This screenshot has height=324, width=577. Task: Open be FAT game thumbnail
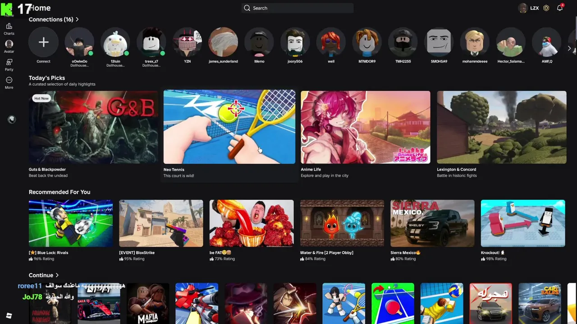[252, 223]
